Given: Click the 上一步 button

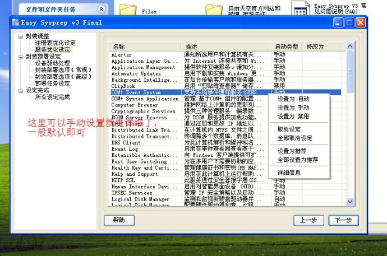Looking at the screenshot, I should click(x=308, y=220).
